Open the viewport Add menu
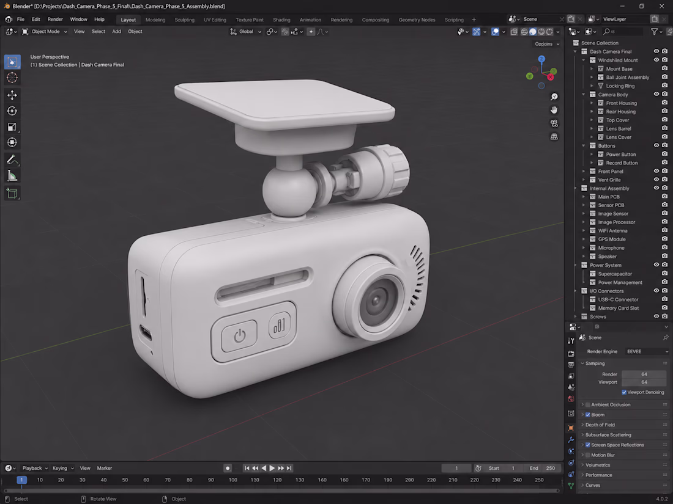 click(116, 32)
